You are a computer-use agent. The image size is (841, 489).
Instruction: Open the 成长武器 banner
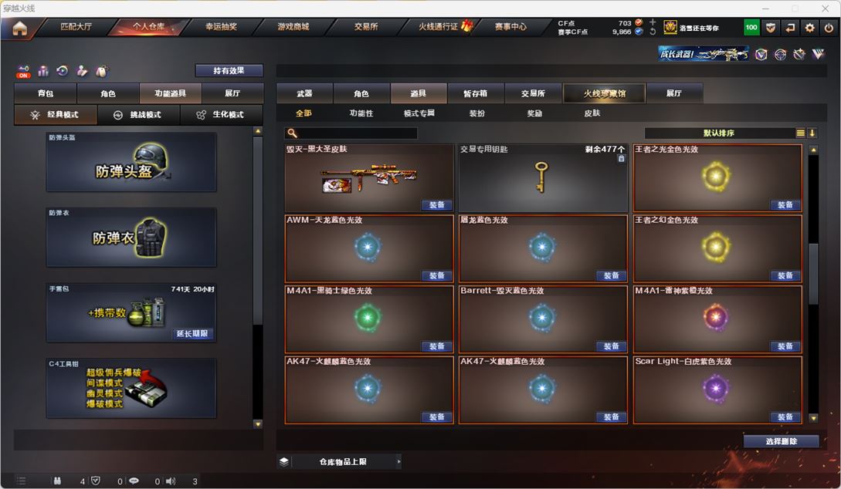coord(704,54)
